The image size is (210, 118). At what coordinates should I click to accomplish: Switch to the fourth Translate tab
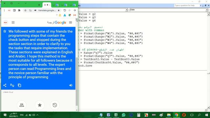click(x=73, y=5)
